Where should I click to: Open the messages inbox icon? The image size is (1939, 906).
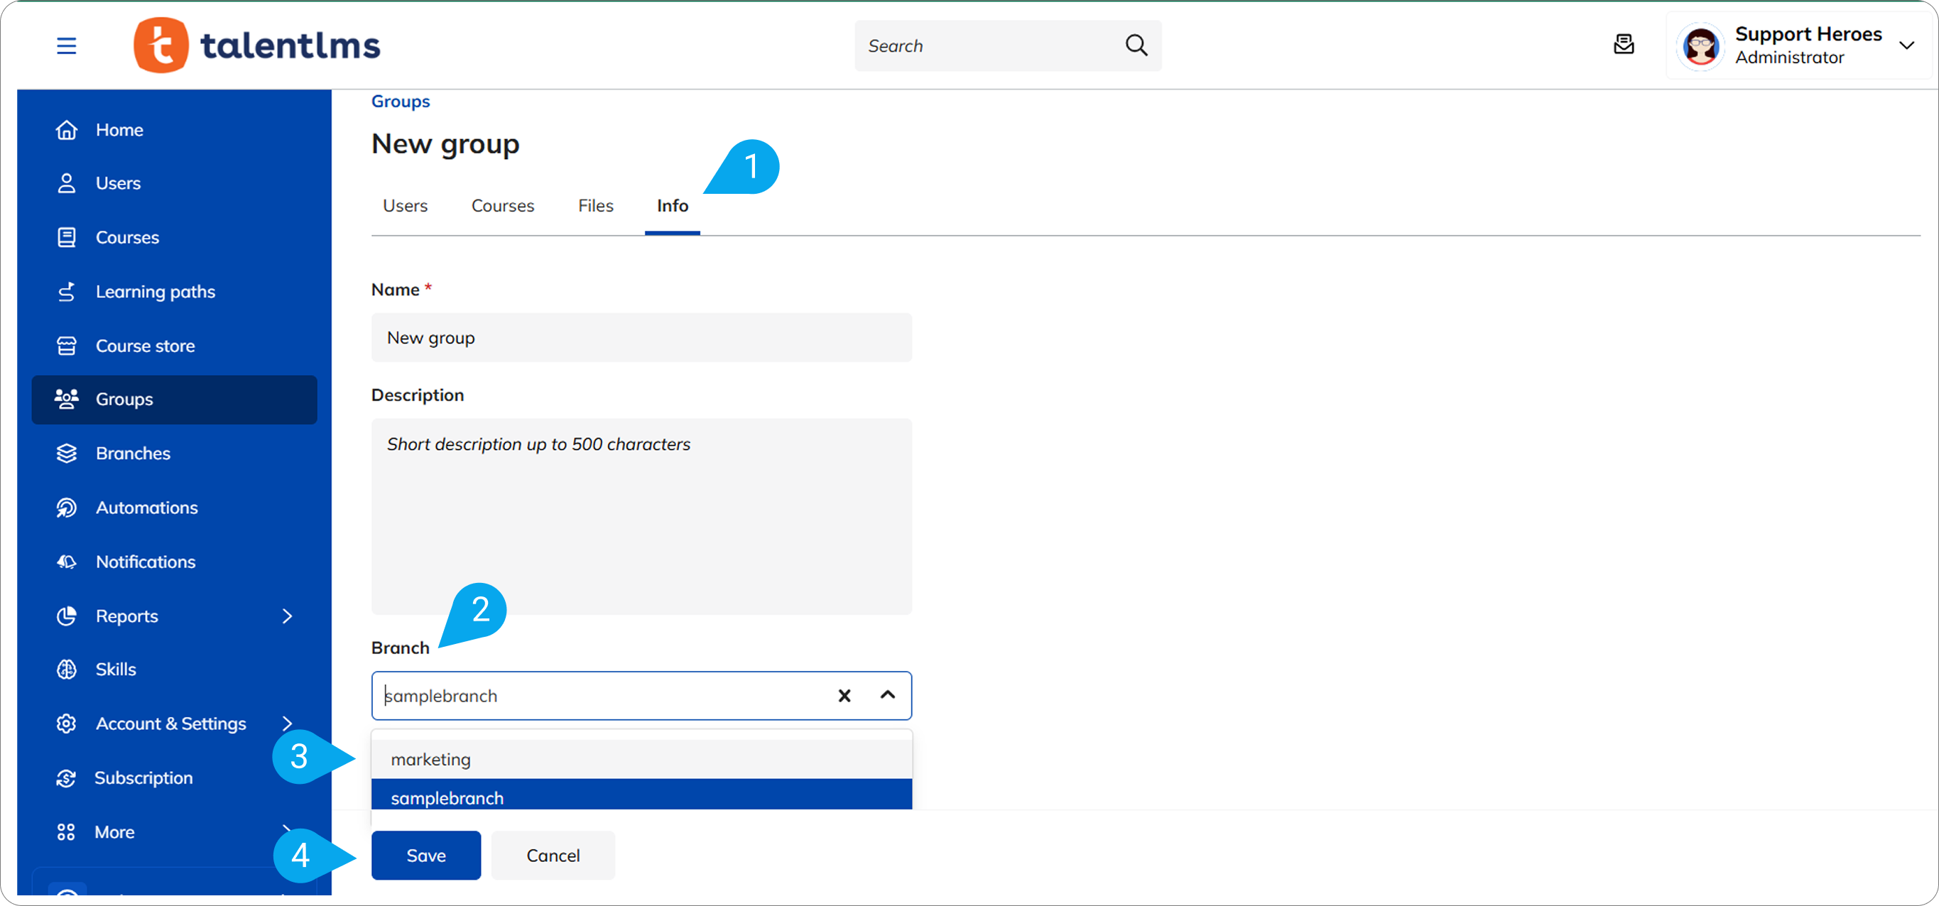click(x=1624, y=45)
